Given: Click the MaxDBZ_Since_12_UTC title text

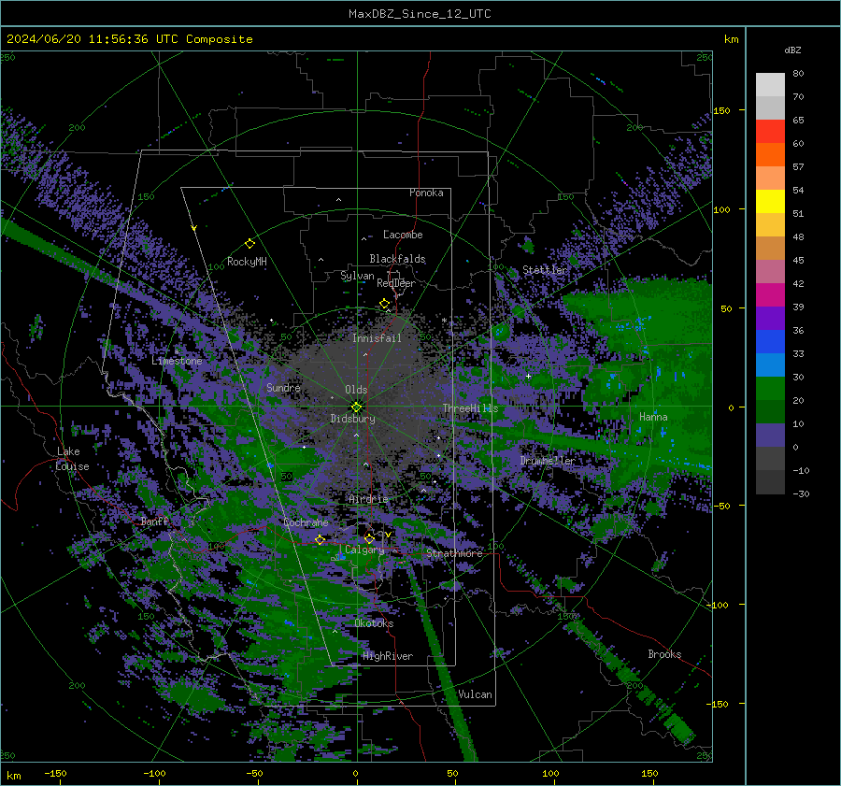Looking at the screenshot, I should coord(420,14).
